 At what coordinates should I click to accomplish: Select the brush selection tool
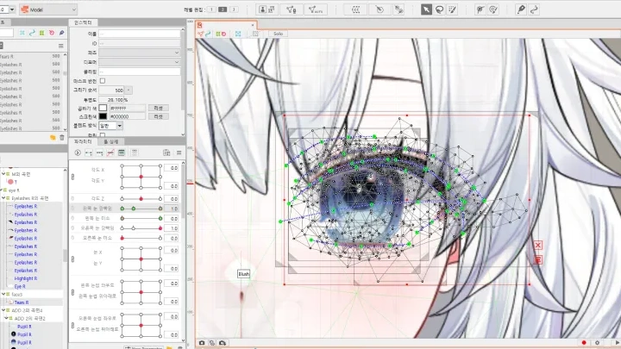[x=452, y=9]
